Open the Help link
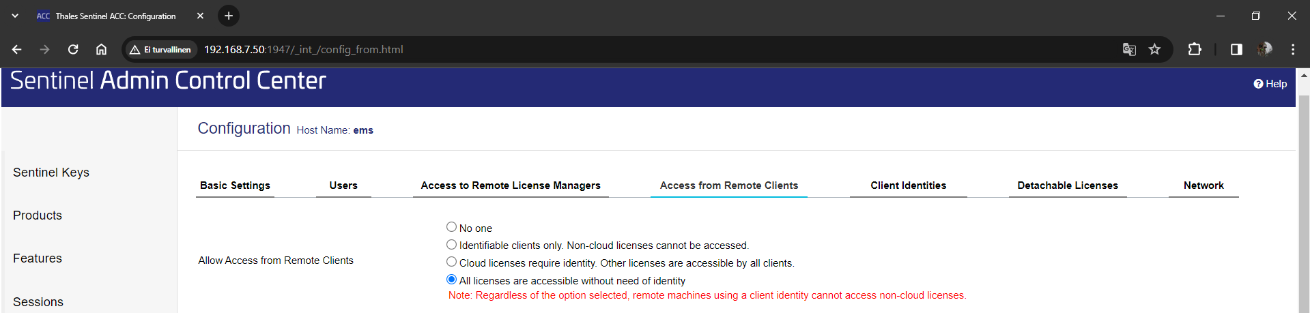The height and width of the screenshot is (313, 1310). pyautogui.click(x=1270, y=84)
